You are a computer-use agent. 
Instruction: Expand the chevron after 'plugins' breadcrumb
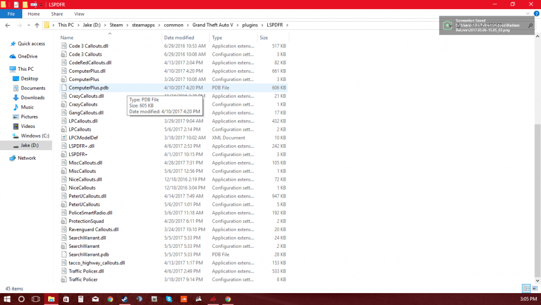(262, 25)
